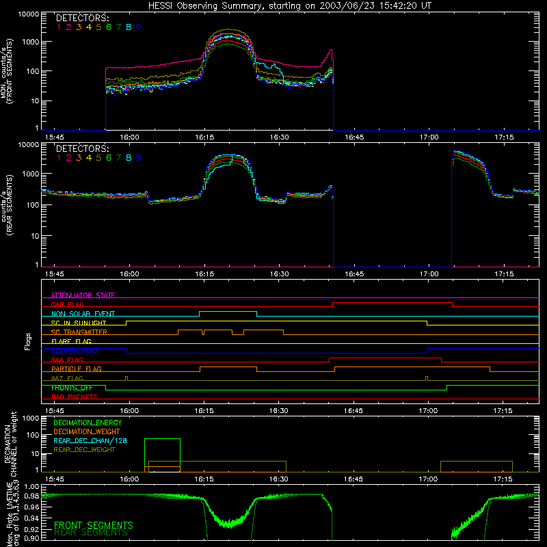This screenshot has width=547, height=547.
Task: Click detector number 6 in the front segments legend
Action: (109, 27)
